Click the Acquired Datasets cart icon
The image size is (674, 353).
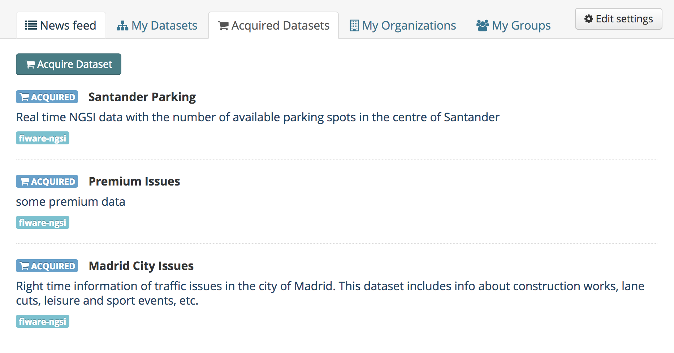point(223,26)
